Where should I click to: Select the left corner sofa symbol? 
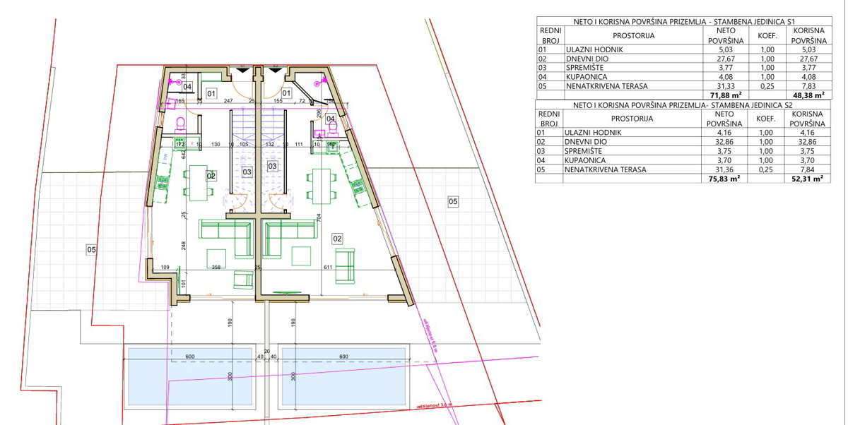click(x=226, y=233)
